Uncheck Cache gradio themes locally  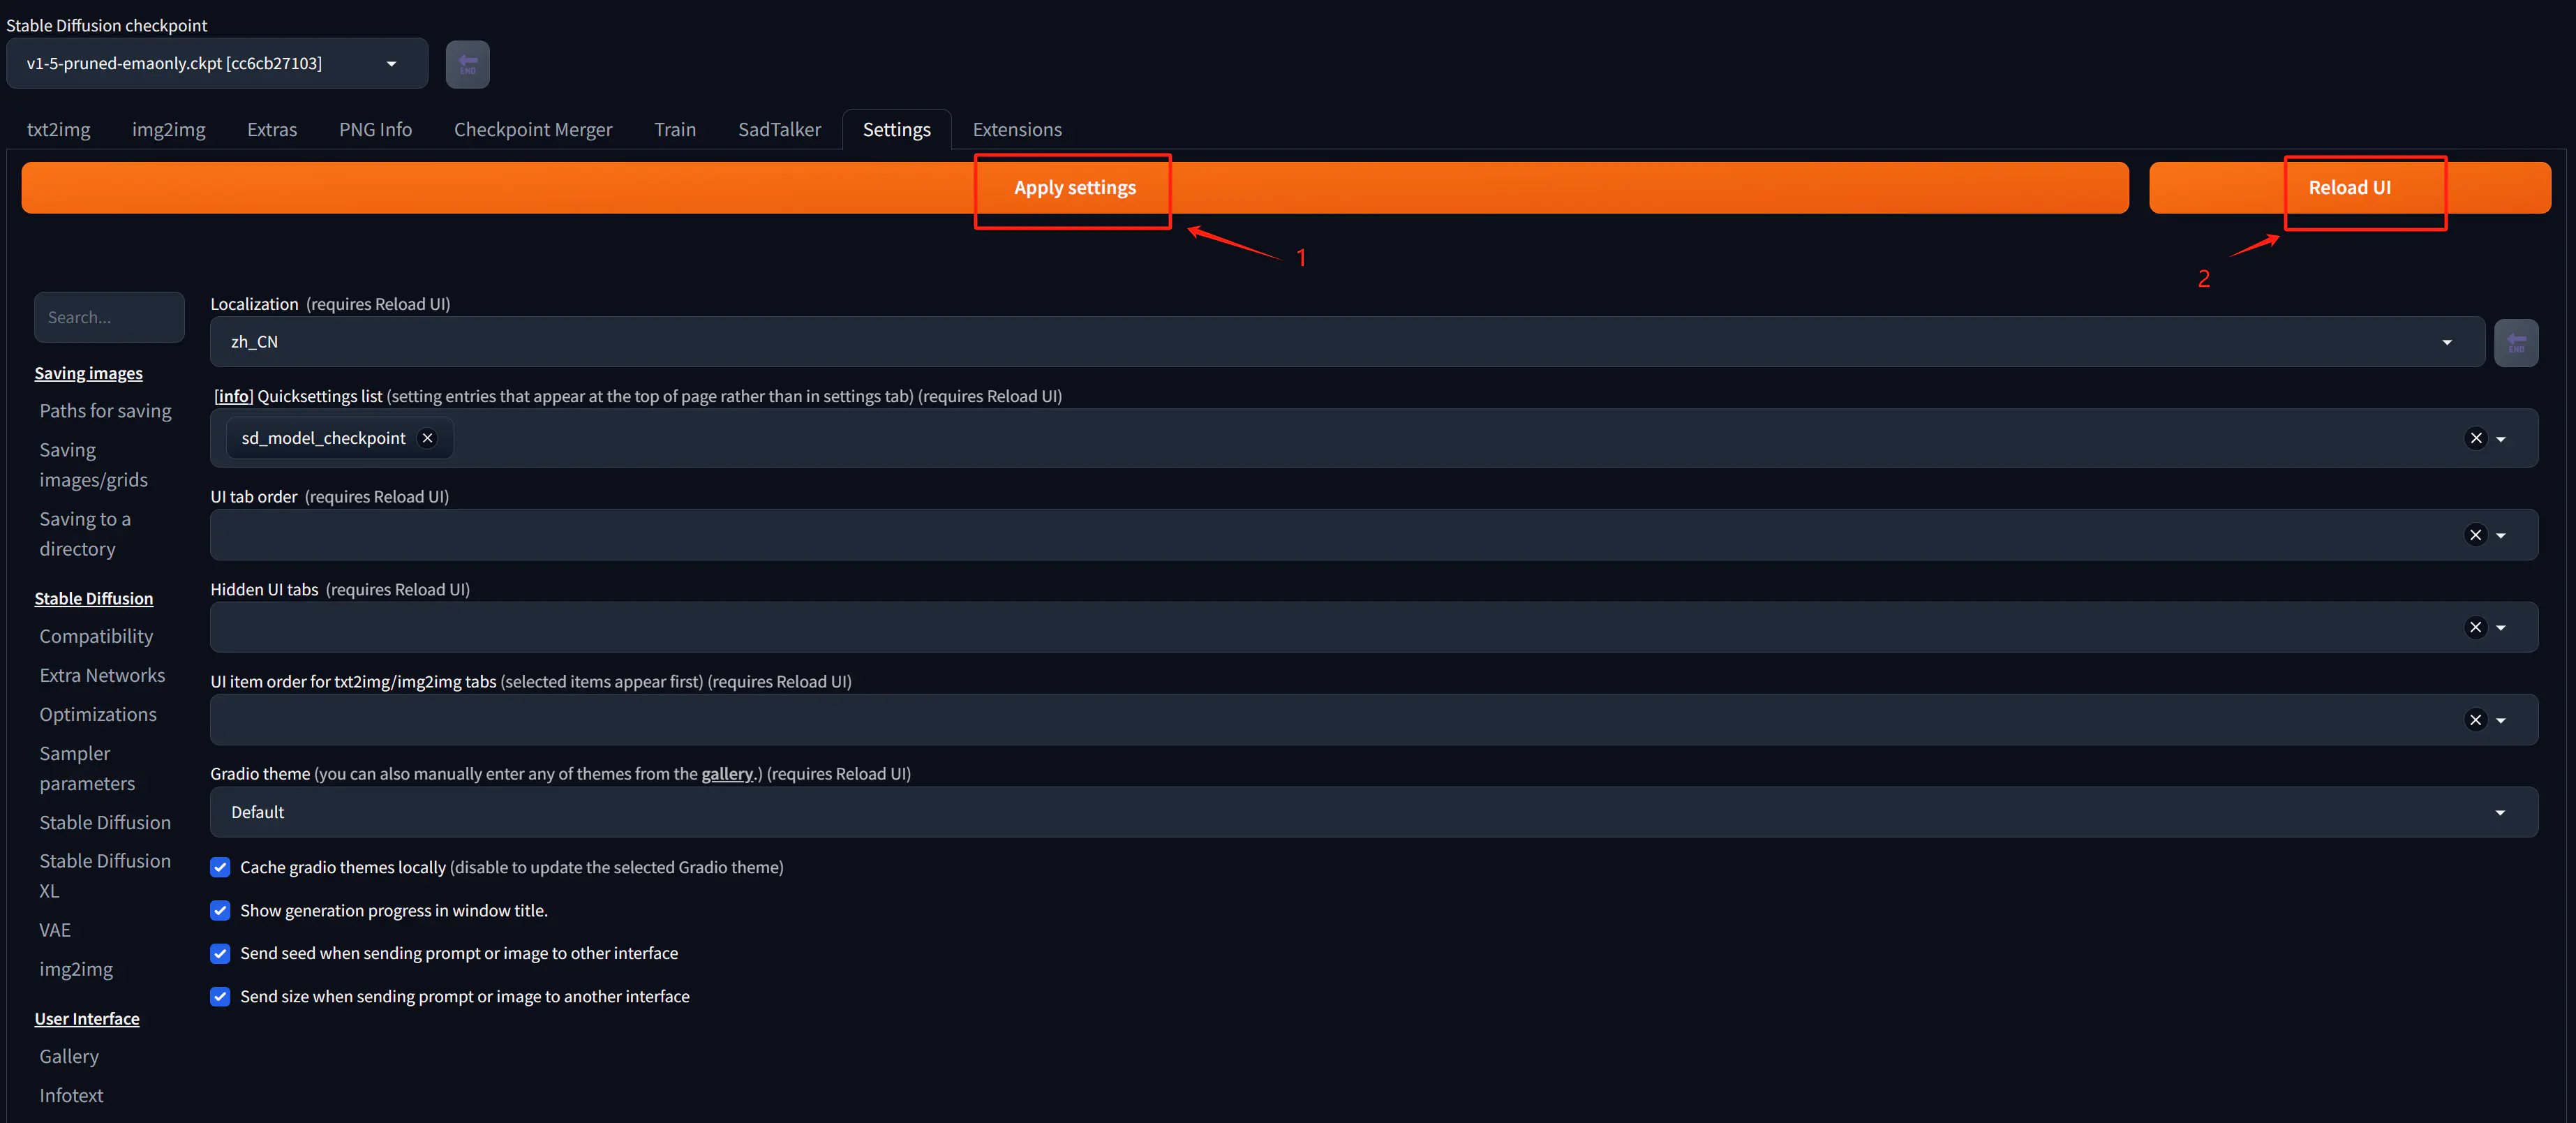(x=220, y=867)
